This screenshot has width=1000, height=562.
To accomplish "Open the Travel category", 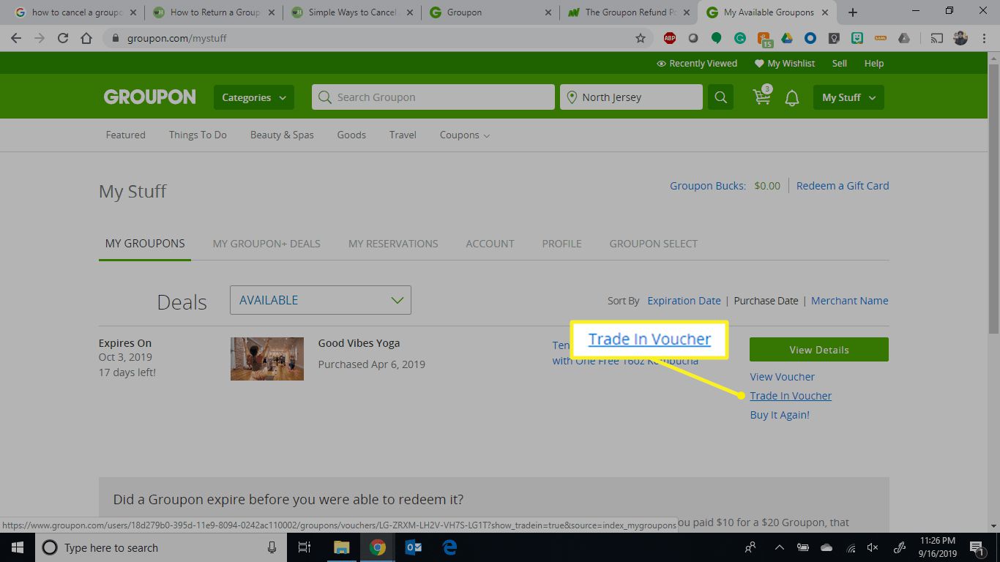I will (403, 135).
